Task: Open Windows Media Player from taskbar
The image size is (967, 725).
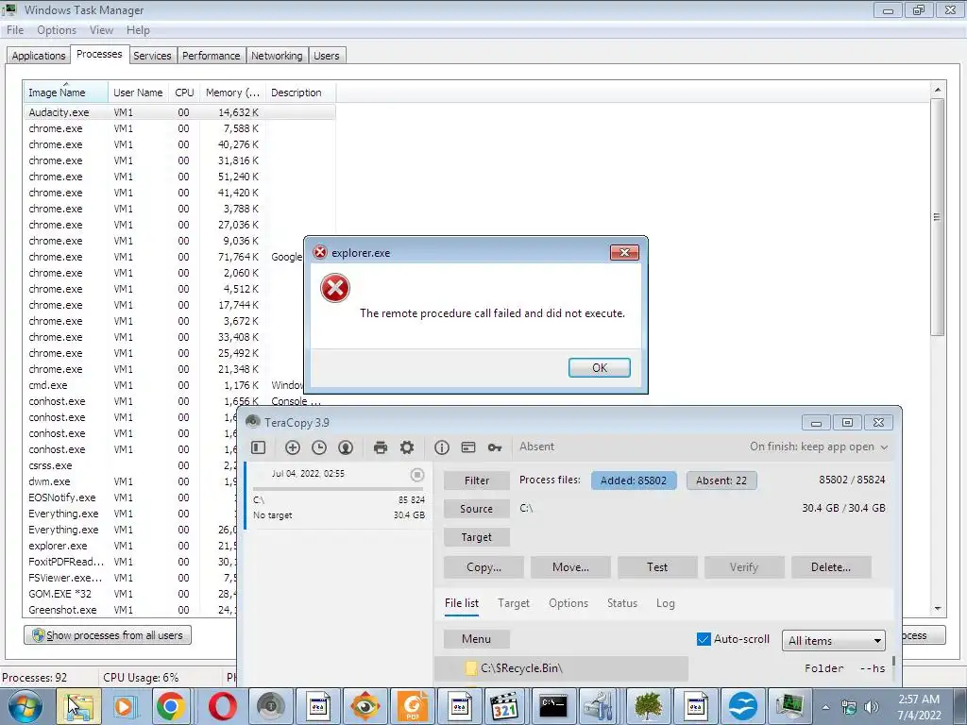Action: (x=124, y=706)
